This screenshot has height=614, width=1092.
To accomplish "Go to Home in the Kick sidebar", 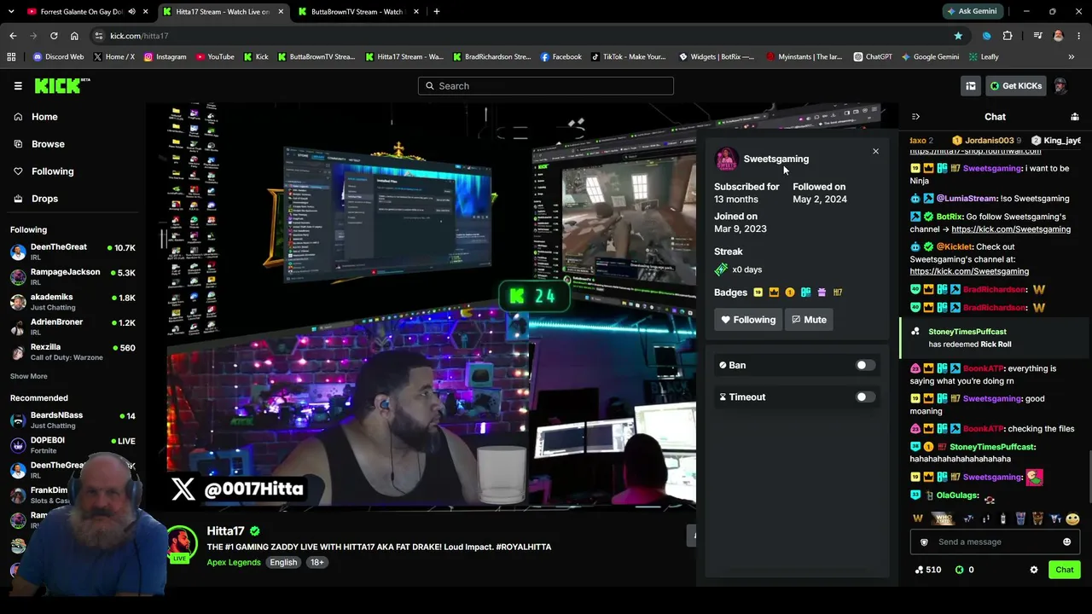I will (44, 117).
